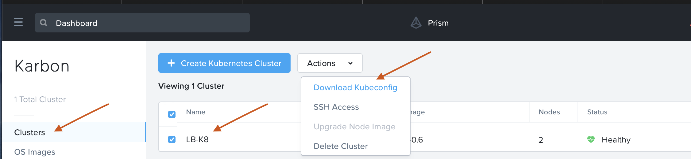Choose Download Kubeconfig from Actions menu
691x159 pixels.
click(x=355, y=87)
